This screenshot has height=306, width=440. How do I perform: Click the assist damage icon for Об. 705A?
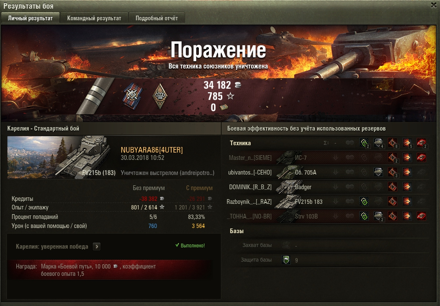[x=378, y=172]
